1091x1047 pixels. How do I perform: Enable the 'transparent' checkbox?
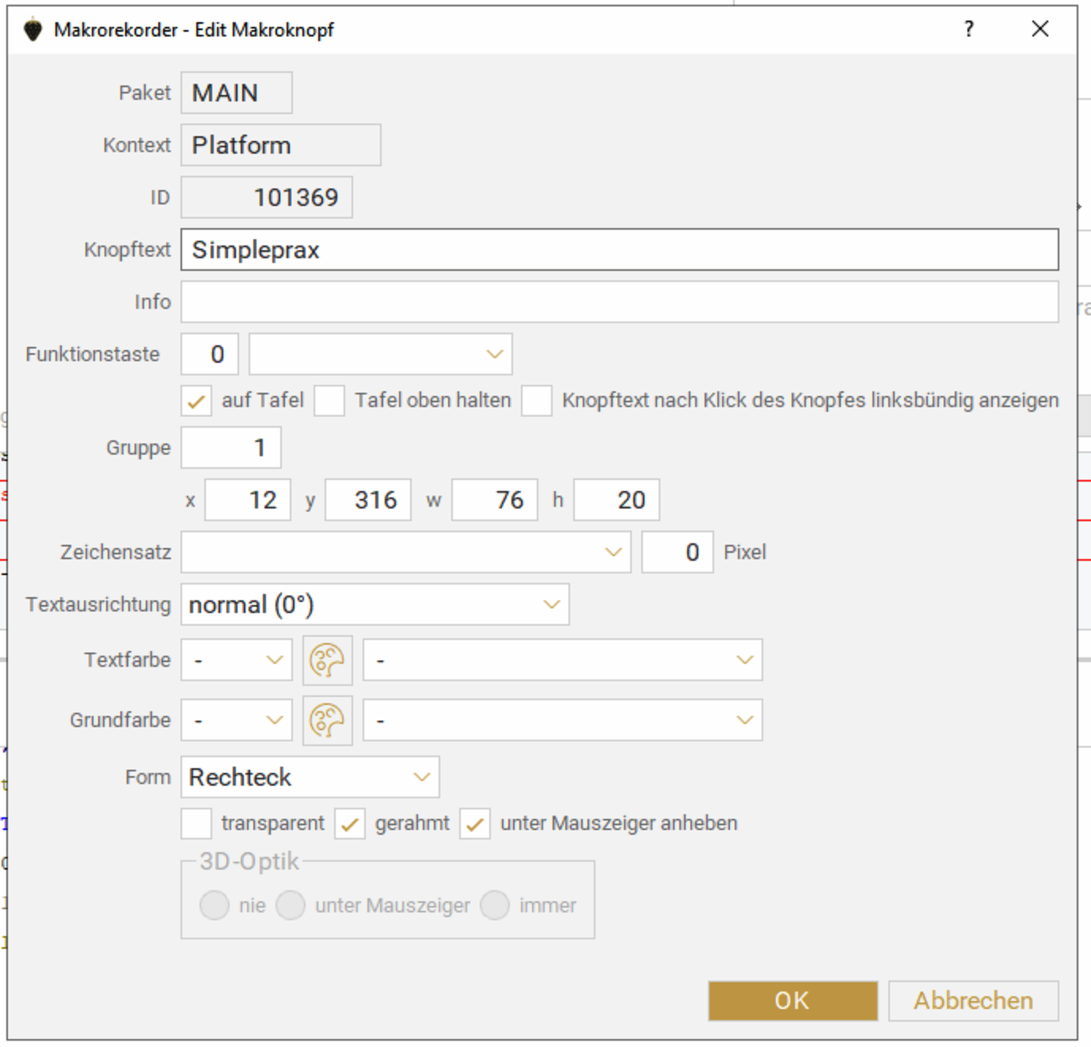(x=196, y=824)
